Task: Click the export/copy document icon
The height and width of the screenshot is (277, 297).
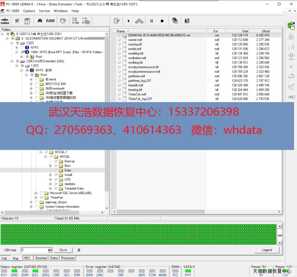Action: point(117,21)
